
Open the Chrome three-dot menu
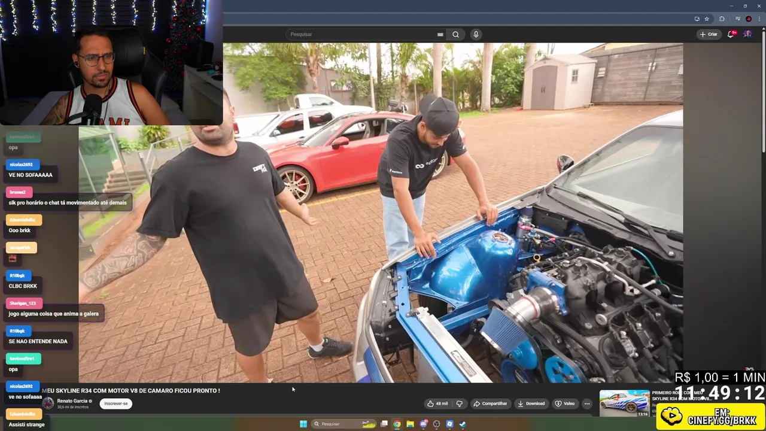759,19
